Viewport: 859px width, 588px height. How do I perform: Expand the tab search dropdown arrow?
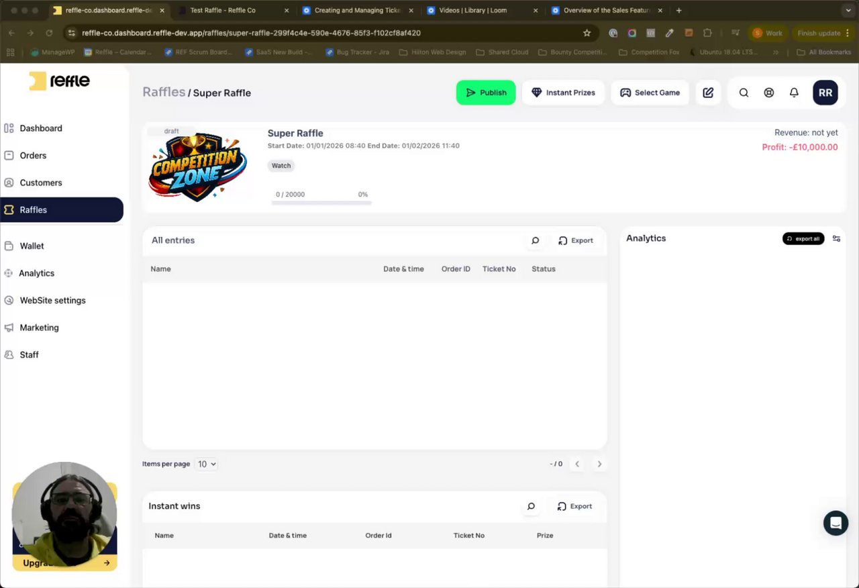848,10
